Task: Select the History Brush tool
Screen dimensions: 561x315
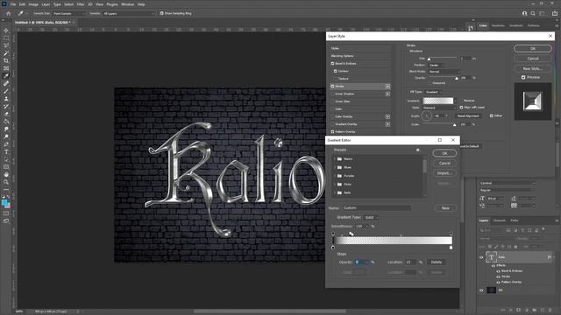Action: pos(6,107)
